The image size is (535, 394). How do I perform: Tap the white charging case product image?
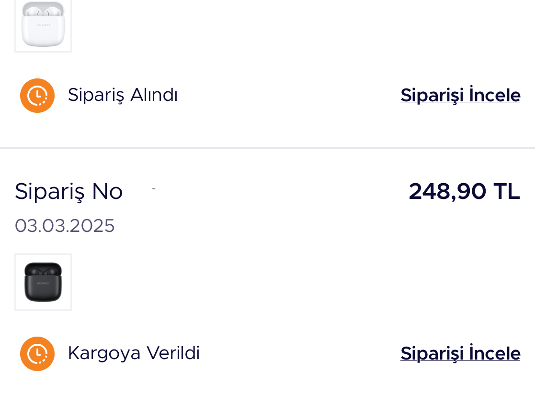click(x=43, y=24)
